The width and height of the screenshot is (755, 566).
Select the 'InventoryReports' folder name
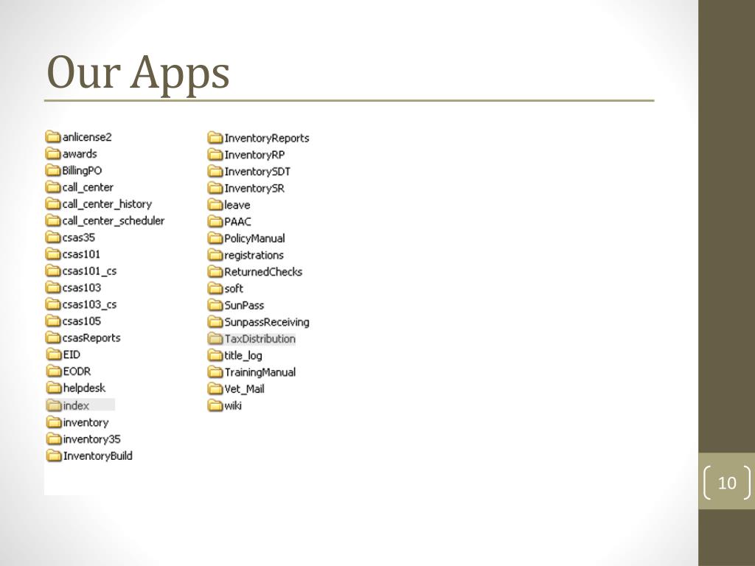coord(267,138)
